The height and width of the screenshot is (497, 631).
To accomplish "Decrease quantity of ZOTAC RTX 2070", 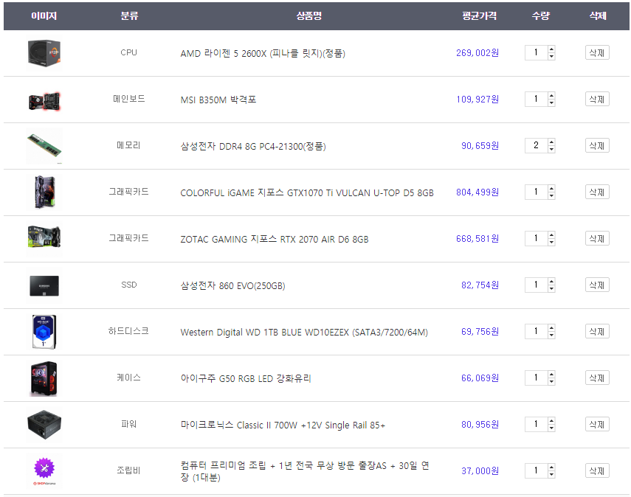I will (x=551, y=242).
